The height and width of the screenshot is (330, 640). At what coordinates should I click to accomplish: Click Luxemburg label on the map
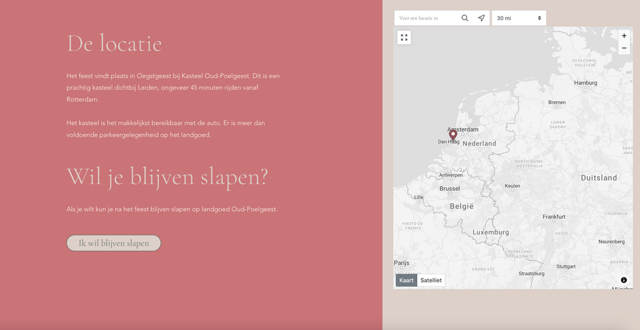(490, 232)
